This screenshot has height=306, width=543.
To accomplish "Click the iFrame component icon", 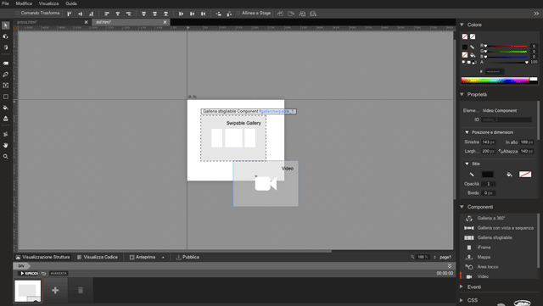I will click(469, 248).
